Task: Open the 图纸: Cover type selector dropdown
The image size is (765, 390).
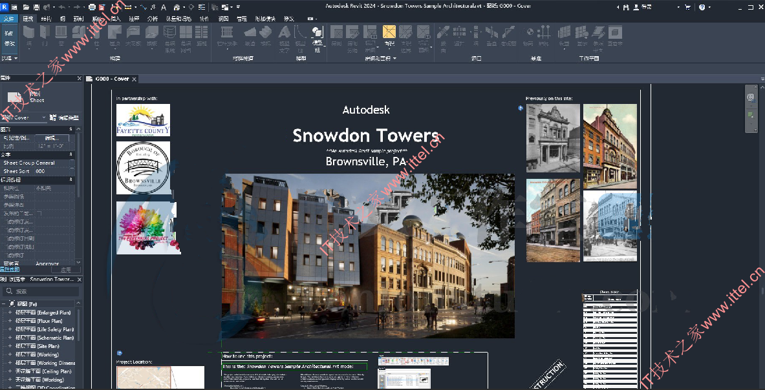Action: [x=24, y=118]
